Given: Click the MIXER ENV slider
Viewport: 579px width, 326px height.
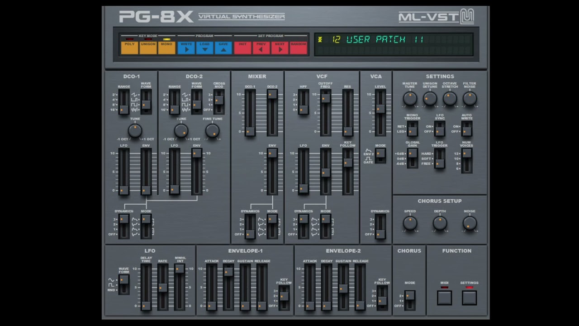Looking at the screenshot, I should click(272, 172).
